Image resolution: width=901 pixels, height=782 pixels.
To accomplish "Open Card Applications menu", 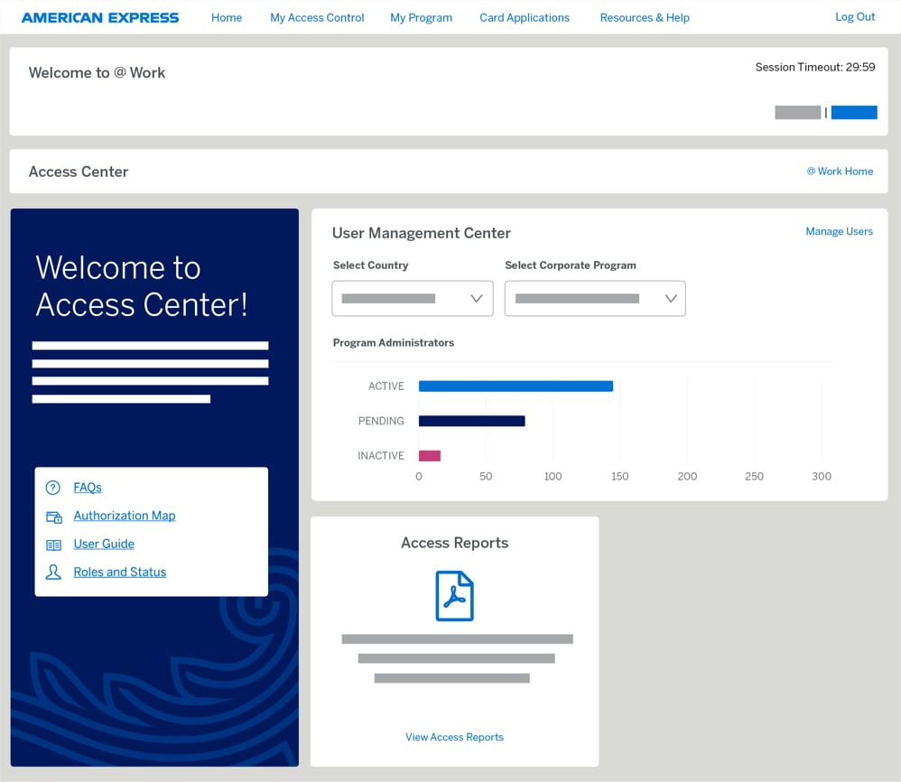I will (x=525, y=17).
